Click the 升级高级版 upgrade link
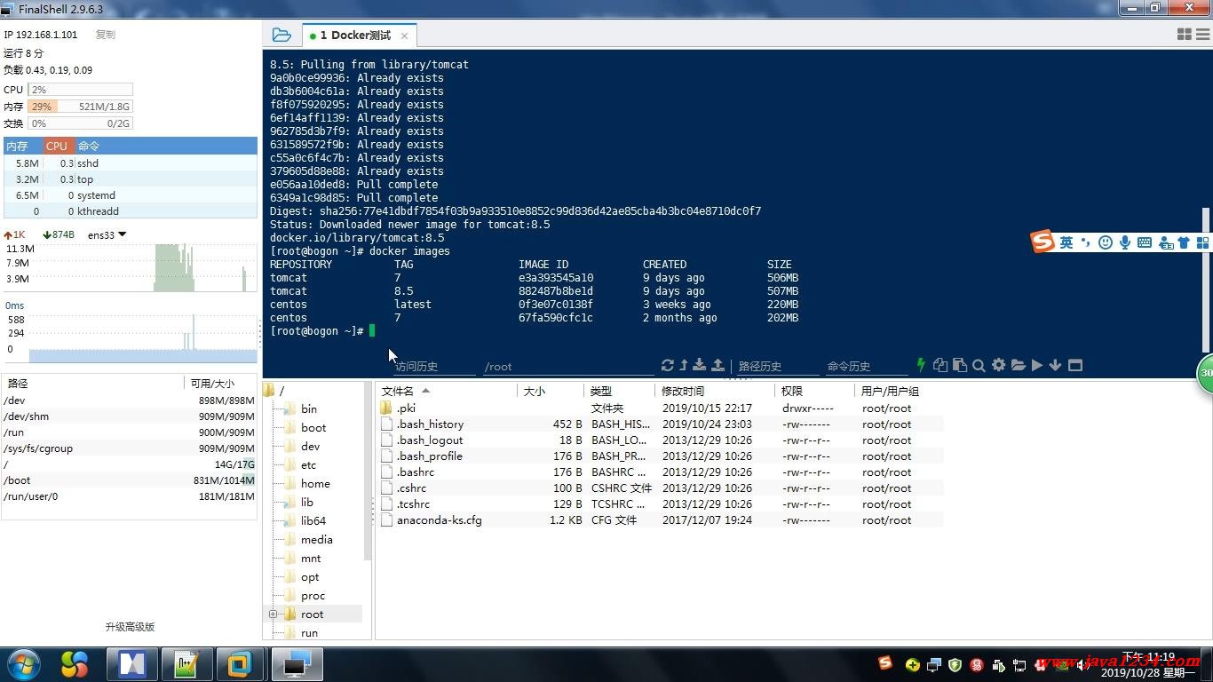This screenshot has width=1213, height=682. pos(130,626)
